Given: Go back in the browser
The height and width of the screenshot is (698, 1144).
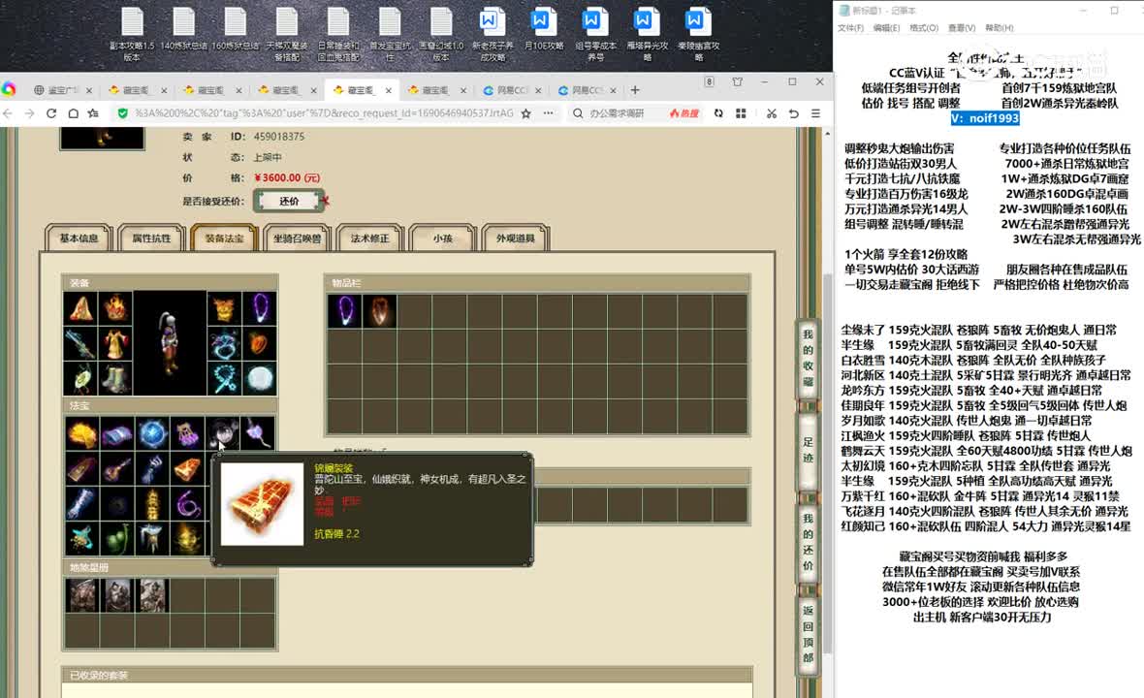Looking at the screenshot, I should 8,113.
